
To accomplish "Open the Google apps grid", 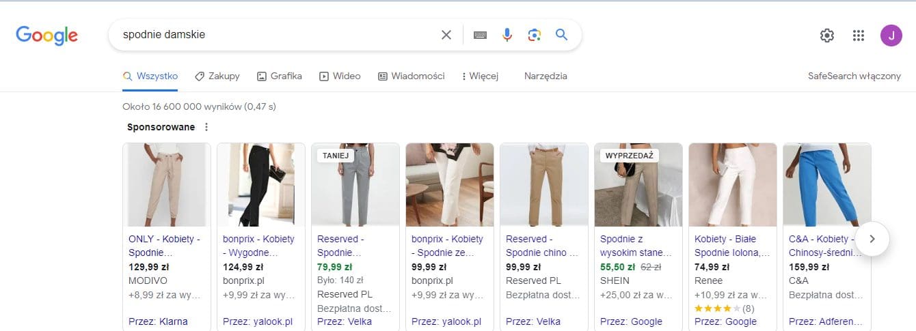I will click(x=859, y=35).
